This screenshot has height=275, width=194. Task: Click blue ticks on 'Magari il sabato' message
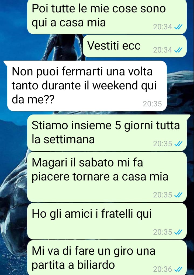178,195
